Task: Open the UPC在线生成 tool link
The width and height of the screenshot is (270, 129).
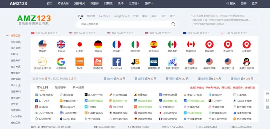Action: pos(218,119)
